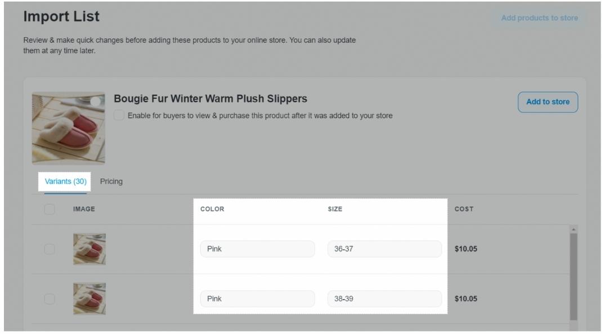This screenshot has width=602, height=334.
Task: Click the Size field showing 36-37
Action: pyautogui.click(x=384, y=249)
